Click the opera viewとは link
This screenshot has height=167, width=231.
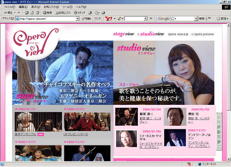click(x=178, y=34)
